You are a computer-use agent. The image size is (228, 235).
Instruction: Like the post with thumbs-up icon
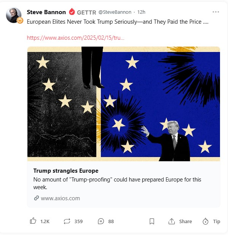33,221
